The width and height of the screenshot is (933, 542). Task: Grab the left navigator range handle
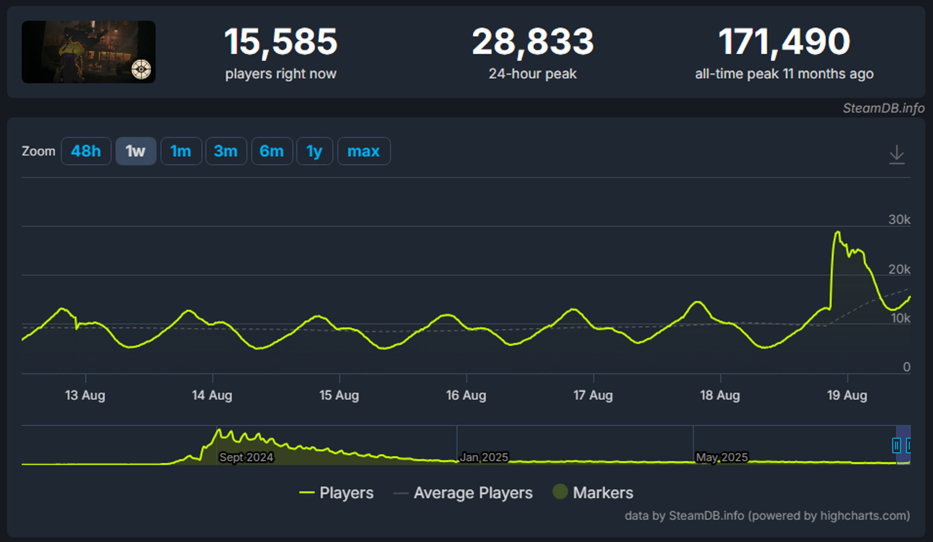click(x=897, y=445)
